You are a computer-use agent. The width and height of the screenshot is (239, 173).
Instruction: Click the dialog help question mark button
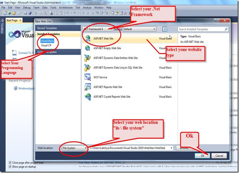pos(217,20)
